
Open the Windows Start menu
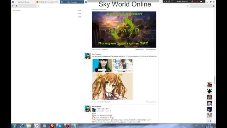[14, 126]
